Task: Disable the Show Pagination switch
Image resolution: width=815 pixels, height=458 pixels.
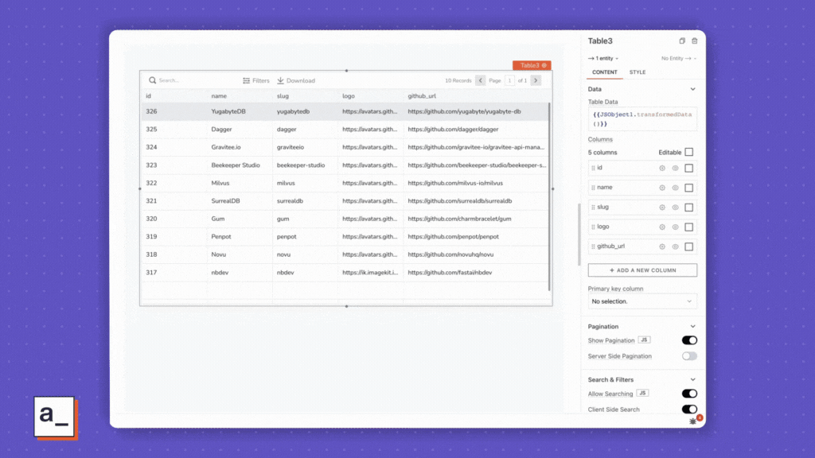Action: (689, 340)
